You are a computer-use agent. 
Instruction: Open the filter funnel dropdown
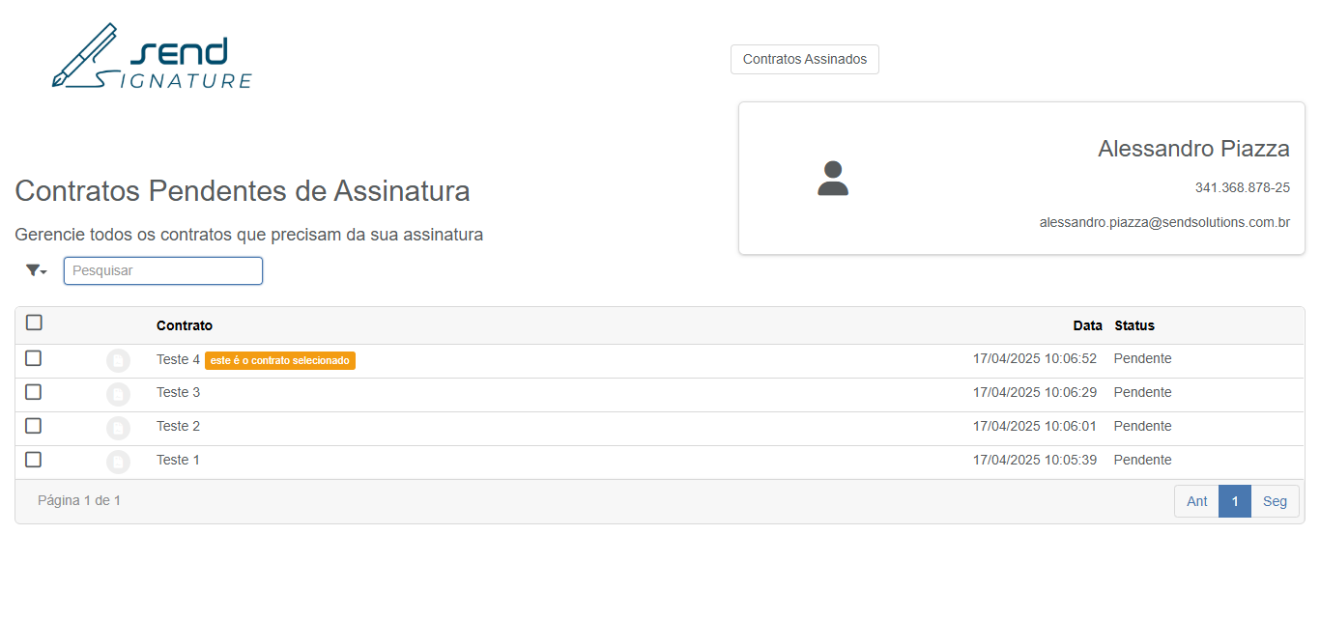[37, 270]
